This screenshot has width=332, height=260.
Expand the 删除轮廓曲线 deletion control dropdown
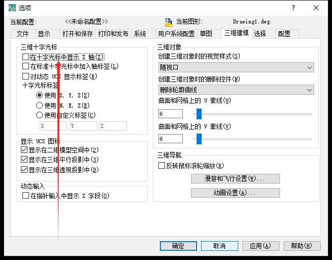[x=236, y=90]
